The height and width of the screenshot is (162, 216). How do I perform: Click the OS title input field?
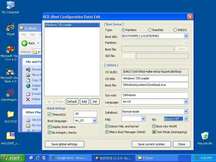pos(155,79)
